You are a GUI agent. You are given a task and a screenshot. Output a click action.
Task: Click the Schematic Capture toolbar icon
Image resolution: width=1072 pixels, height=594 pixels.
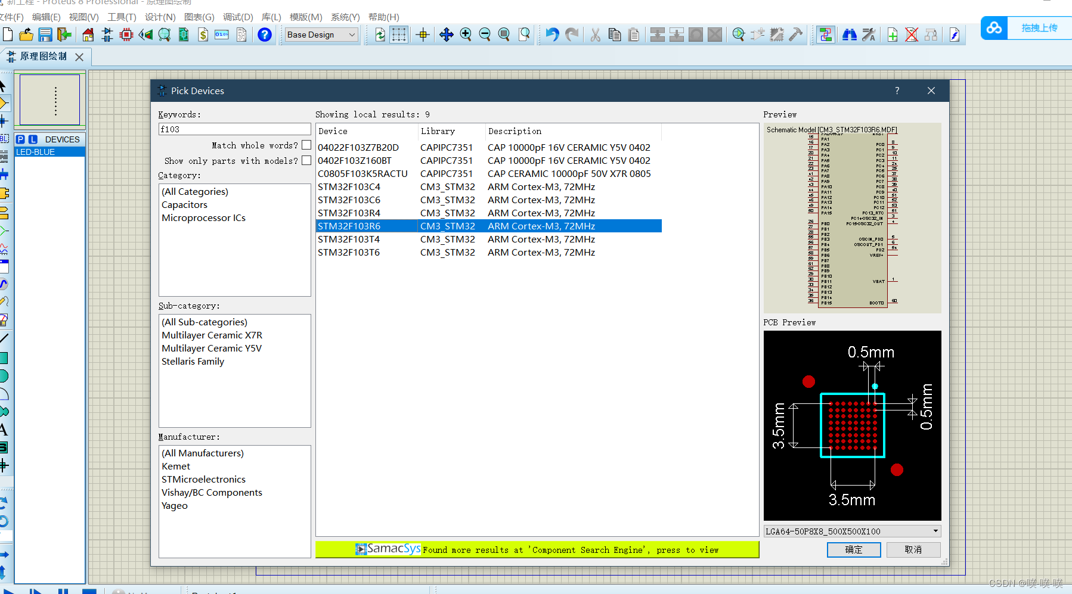click(107, 35)
